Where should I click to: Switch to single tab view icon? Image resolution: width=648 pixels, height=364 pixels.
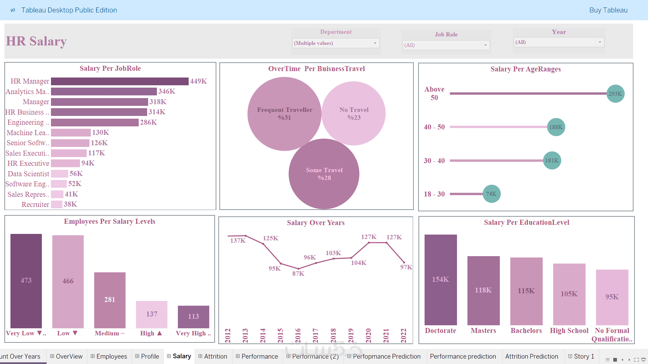pos(615,360)
